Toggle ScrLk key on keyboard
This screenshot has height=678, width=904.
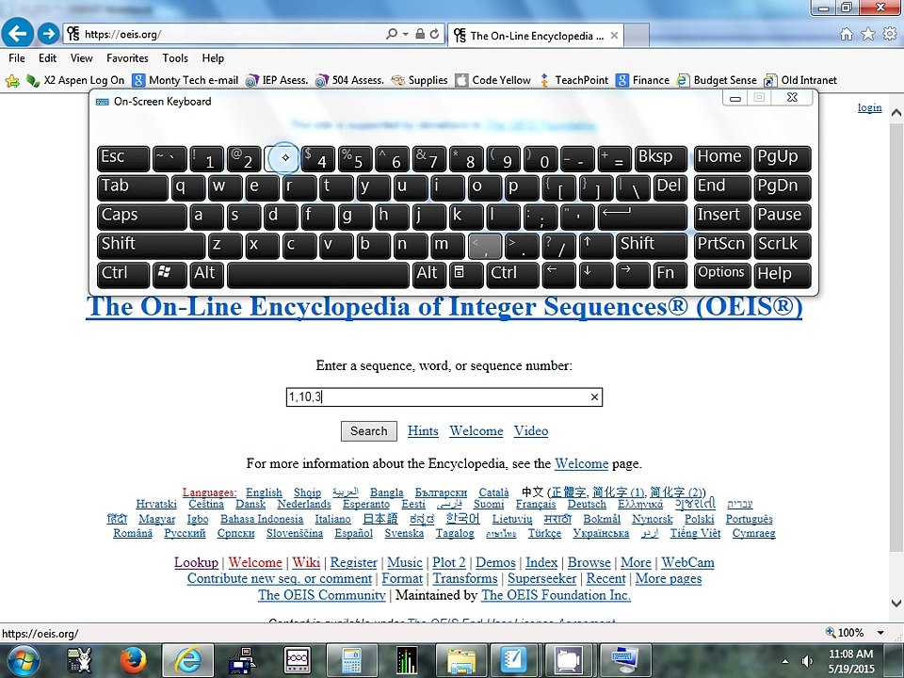click(x=783, y=246)
